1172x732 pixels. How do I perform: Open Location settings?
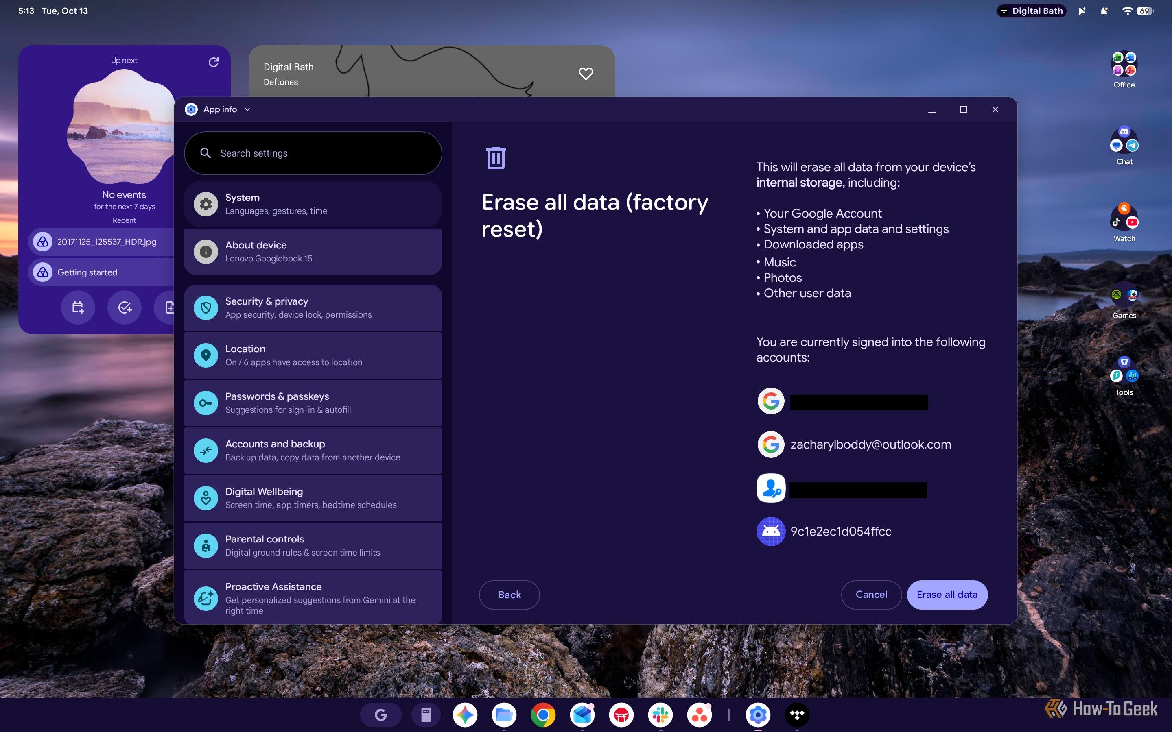pyautogui.click(x=313, y=355)
